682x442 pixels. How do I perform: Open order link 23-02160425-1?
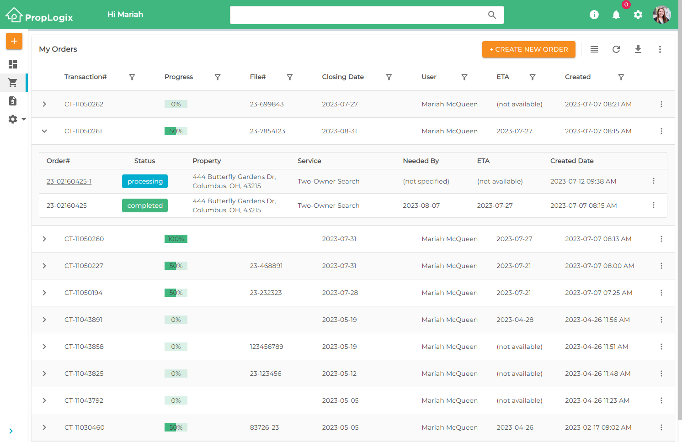click(x=69, y=181)
